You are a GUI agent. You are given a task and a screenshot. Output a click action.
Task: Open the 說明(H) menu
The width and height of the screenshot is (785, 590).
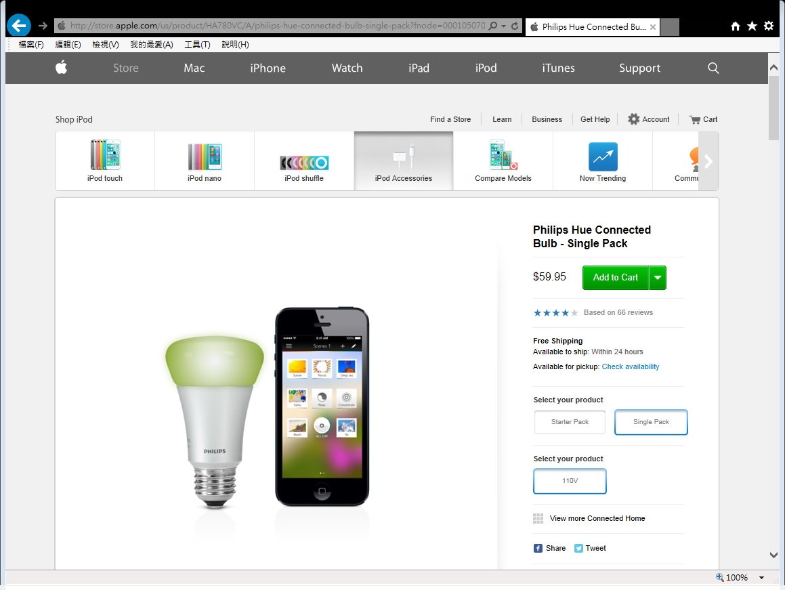[x=235, y=45]
